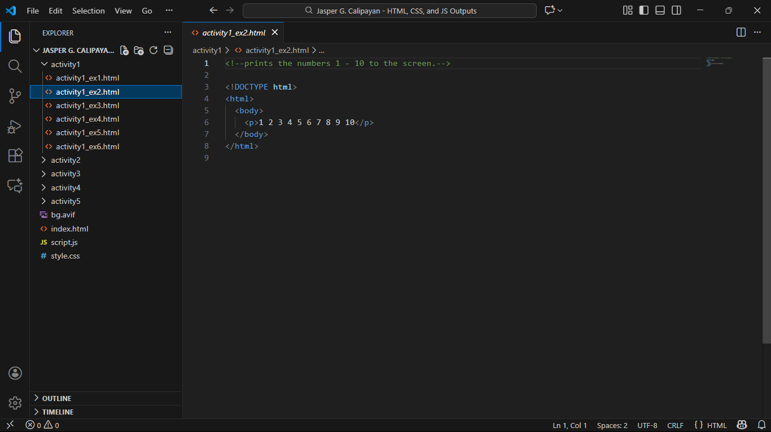Expand the OUTLINE section
The image size is (771, 432).
pos(56,398)
